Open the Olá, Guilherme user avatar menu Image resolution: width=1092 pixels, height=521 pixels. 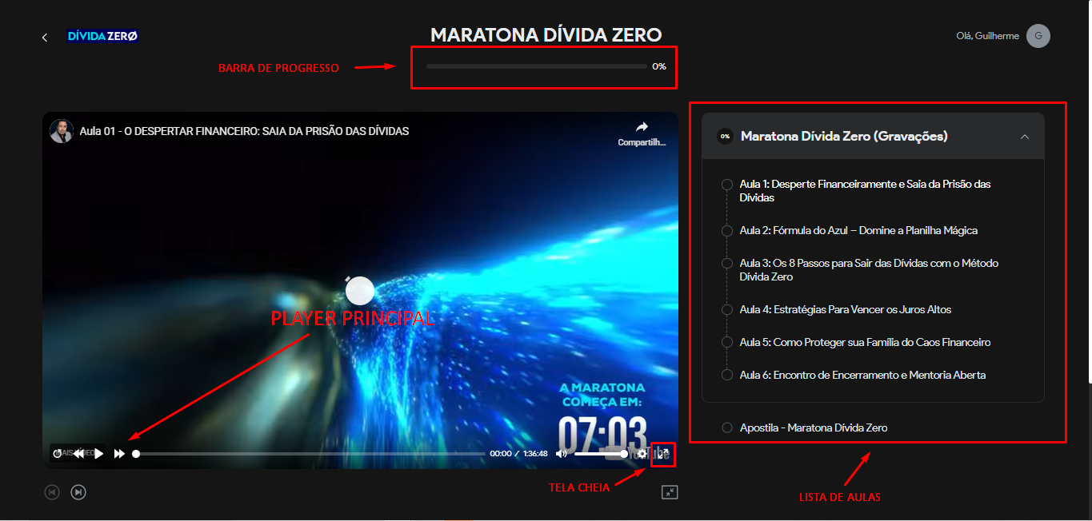pos(1038,36)
